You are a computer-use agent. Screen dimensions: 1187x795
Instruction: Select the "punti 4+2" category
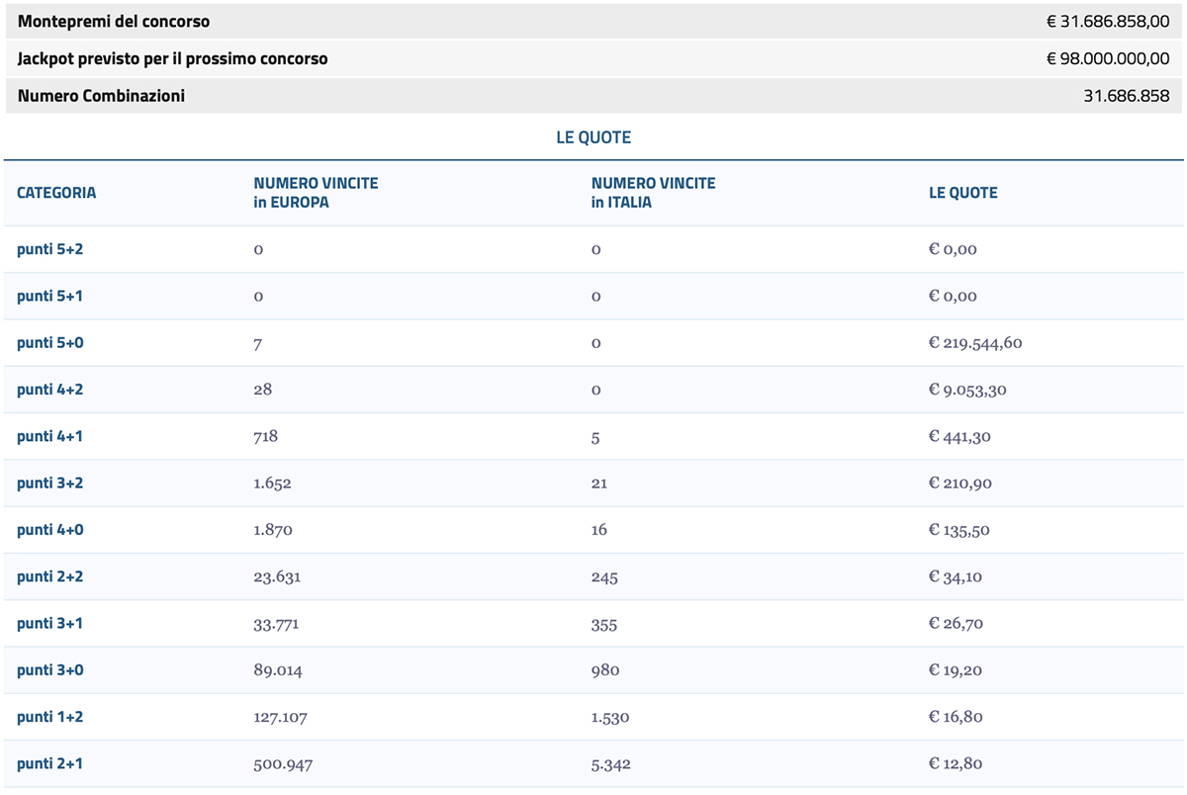click(49, 389)
